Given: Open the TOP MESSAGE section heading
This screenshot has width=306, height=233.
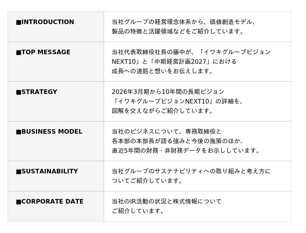Looking at the screenshot, I should (x=46, y=52).
